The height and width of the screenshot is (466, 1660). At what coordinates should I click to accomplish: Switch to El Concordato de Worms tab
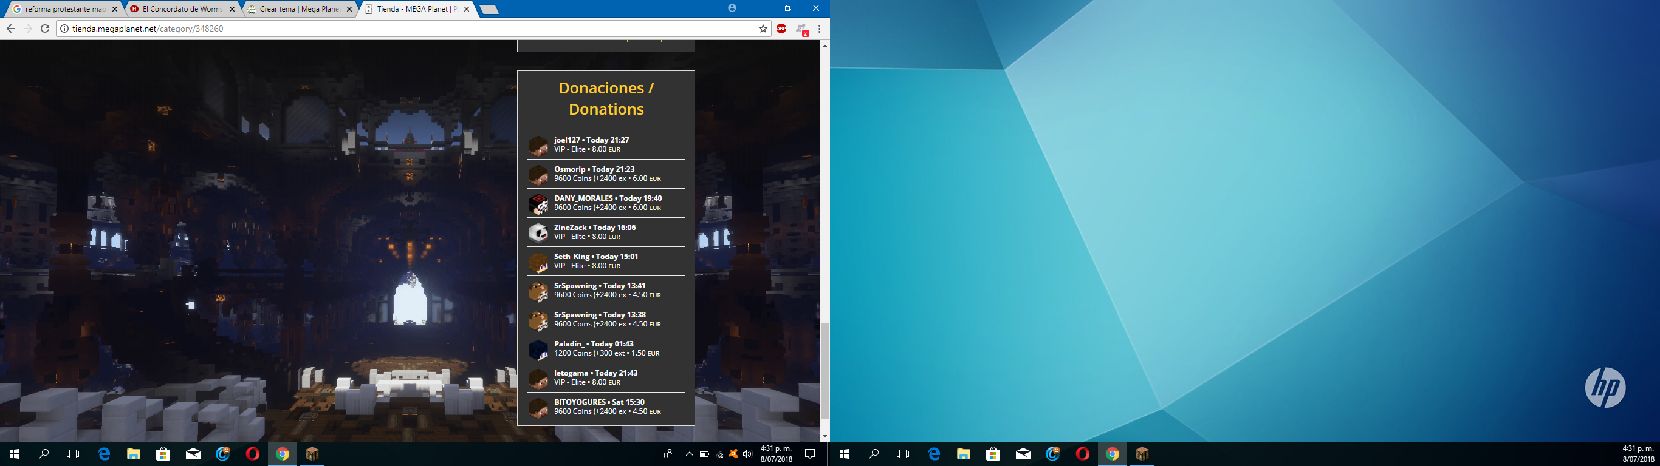182,9
